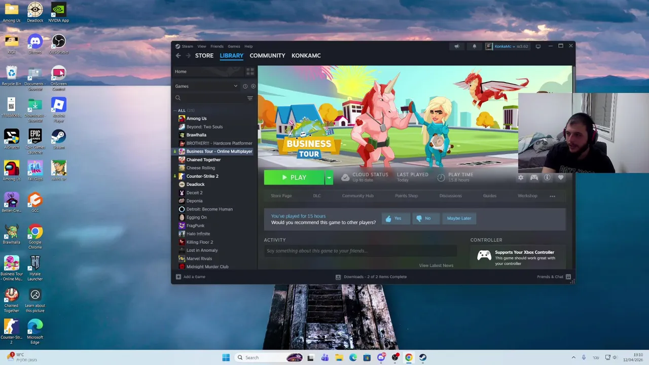Image resolution: width=649 pixels, height=365 pixels.
Task: Open the KONKAMC profile tab
Action: tap(306, 56)
